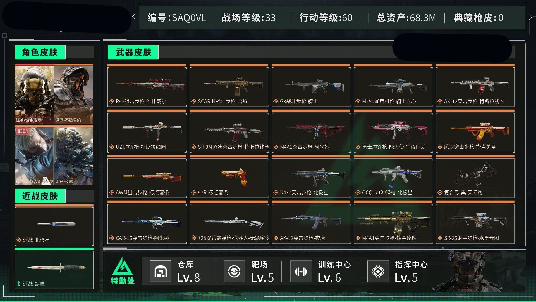Click the 指挥中心 command center icon
Image resolution: width=536 pixels, height=302 pixels.
(378, 271)
